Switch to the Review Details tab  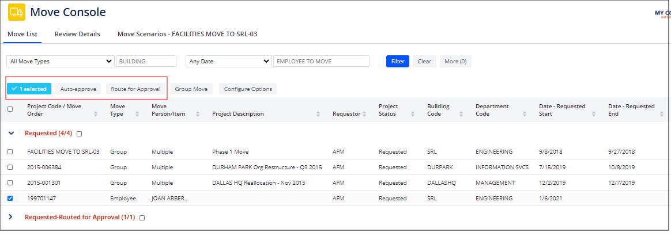click(77, 34)
